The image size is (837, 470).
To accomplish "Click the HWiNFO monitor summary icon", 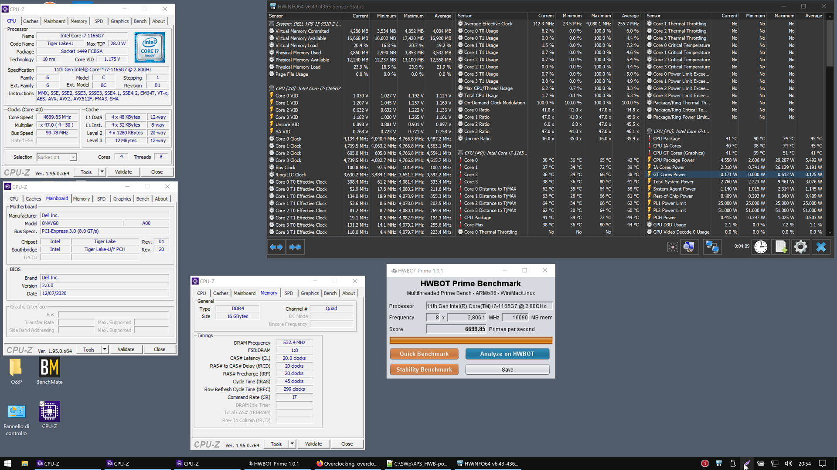I will (689, 247).
